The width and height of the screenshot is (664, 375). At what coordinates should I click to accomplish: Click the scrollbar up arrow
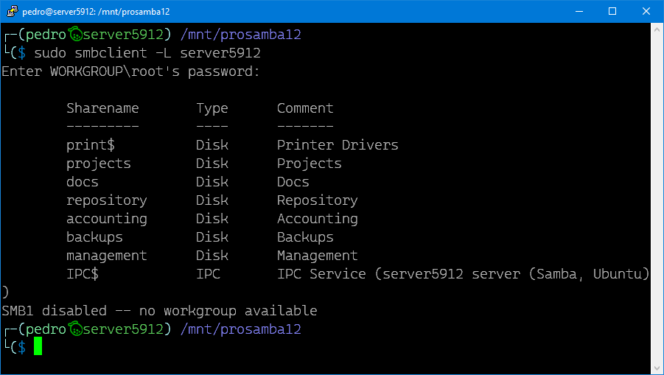coord(657,30)
